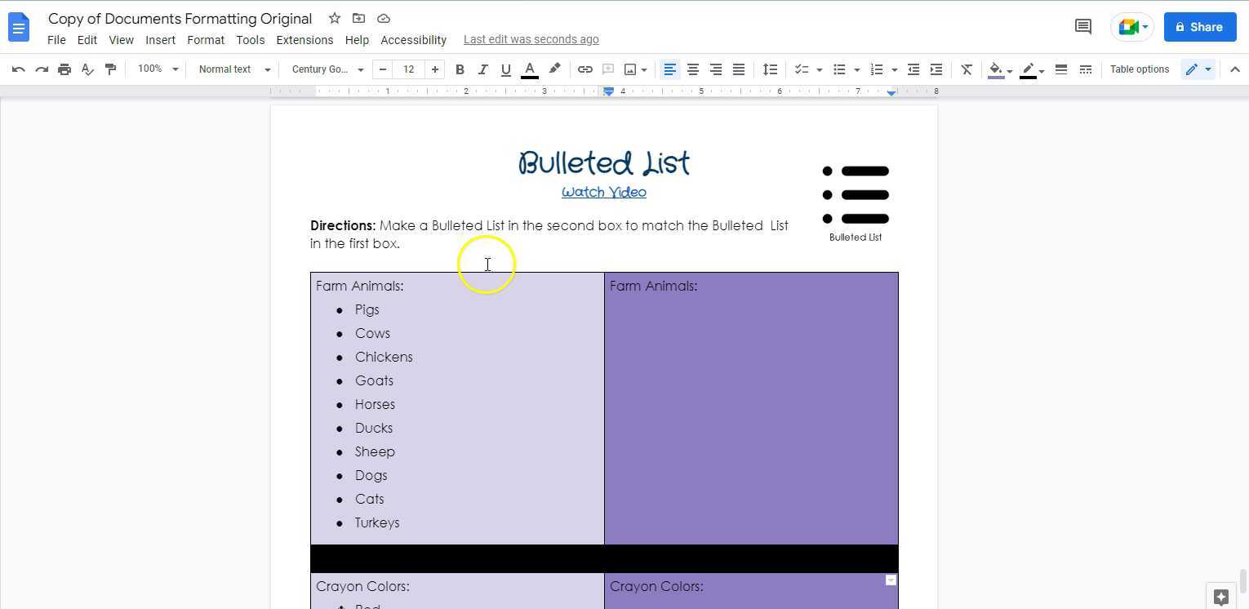Toggle underline formatting
Screen dimensions: 1249x609
coord(505,69)
